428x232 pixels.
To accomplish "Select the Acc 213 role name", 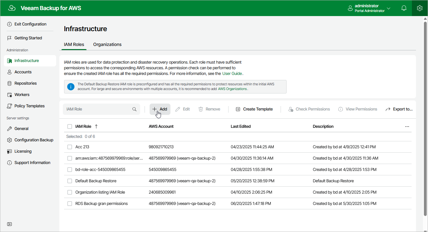I will 82,147.
